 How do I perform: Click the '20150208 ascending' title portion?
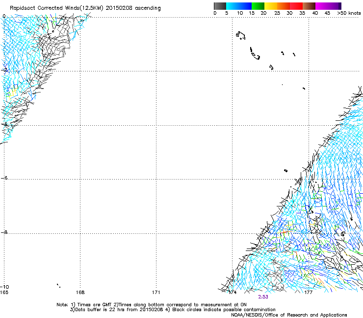[x=133, y=8]
